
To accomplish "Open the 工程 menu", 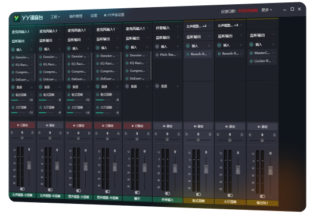I will click(55, 17).
